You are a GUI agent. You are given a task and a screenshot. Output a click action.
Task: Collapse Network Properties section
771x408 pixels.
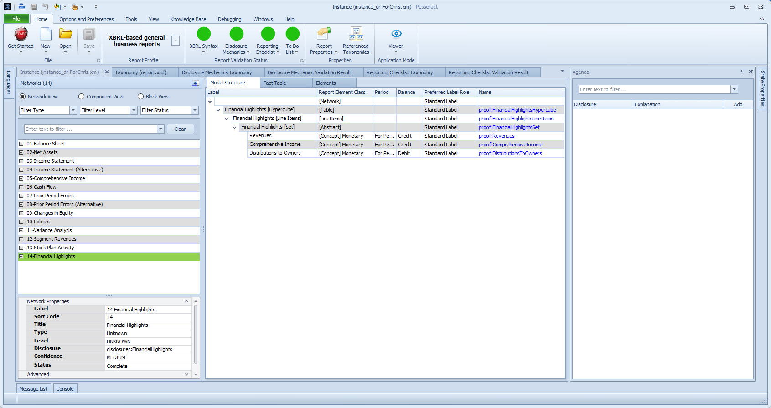point(186,301)
